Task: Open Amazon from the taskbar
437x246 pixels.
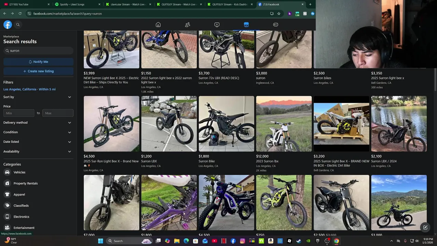Action: point(270,241)
